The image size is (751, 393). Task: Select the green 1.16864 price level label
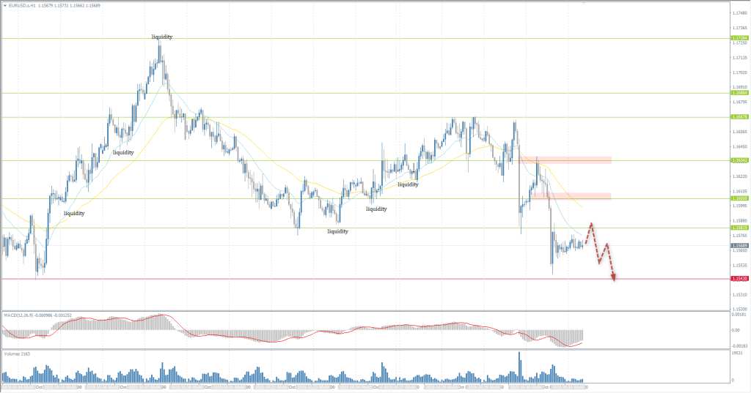pyautogui.click(x=739, y=93)
